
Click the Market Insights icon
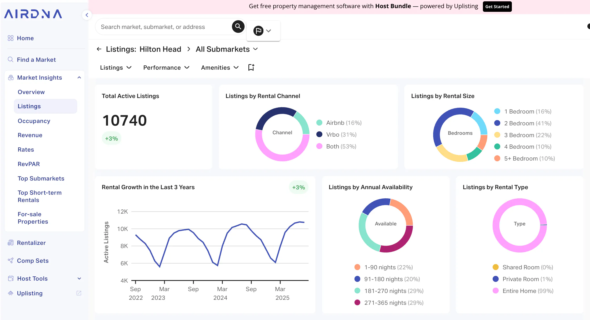11,78
